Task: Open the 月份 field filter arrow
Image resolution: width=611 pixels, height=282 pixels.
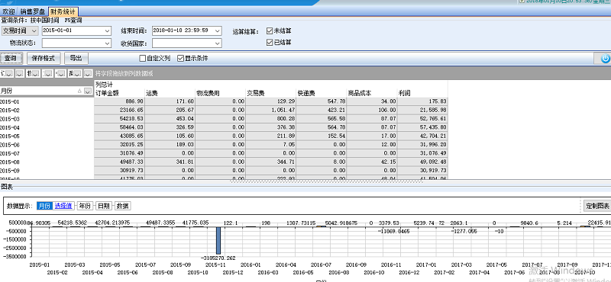Action: (x=88, y=91)
